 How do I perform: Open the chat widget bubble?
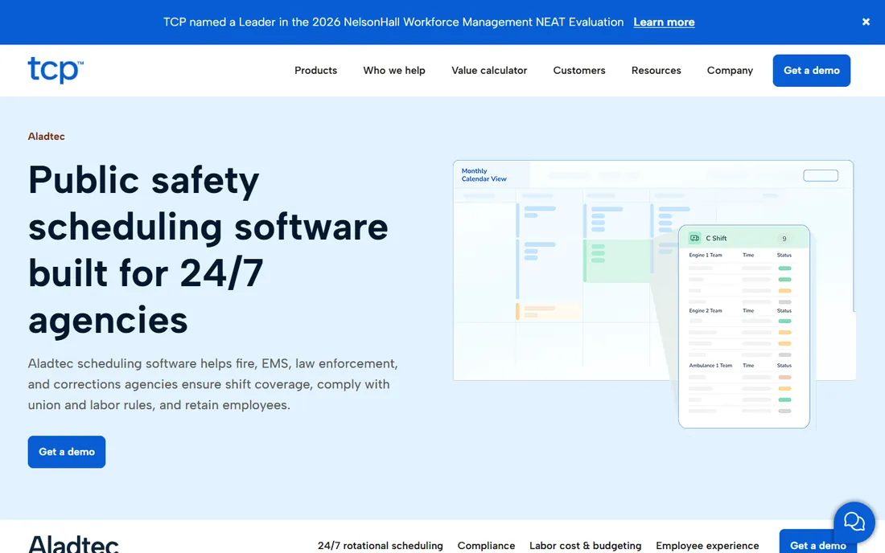pyautogui.click(x=854, y=522)
